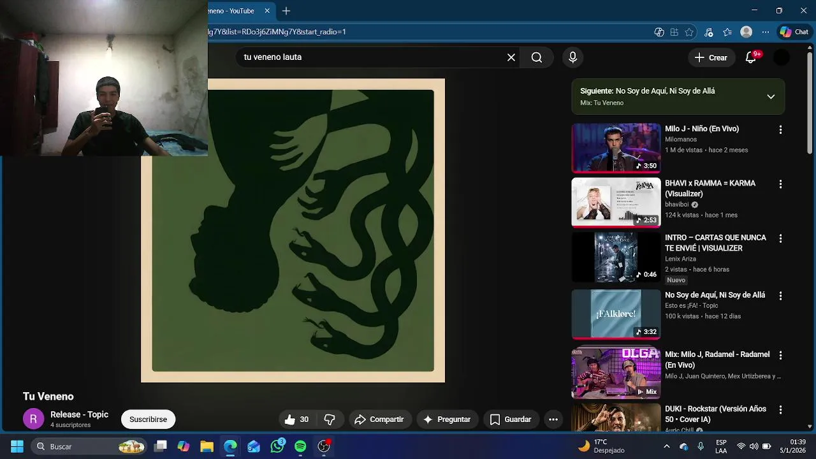This screenshot has height=459, width=816.
Task: Open Milo J - Niño (En Vivo) thumbnail
Action: (x=616, y=148)
